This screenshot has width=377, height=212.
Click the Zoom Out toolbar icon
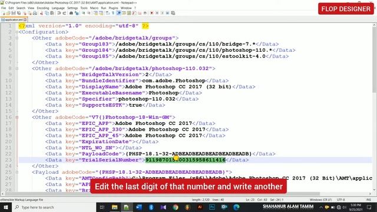coord(89,13)
